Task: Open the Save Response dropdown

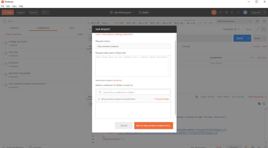Action: pyautogui.click(x=257, y=97)
